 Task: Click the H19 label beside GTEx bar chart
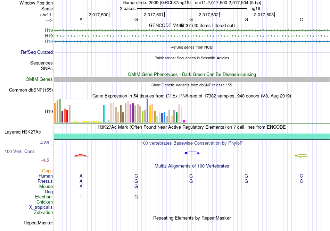(49, 111)
